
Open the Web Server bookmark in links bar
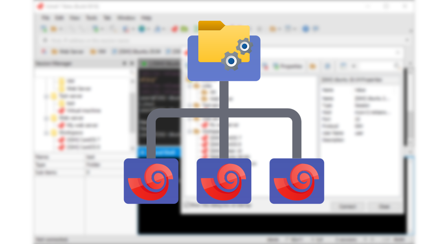click(x=68, y=52)
